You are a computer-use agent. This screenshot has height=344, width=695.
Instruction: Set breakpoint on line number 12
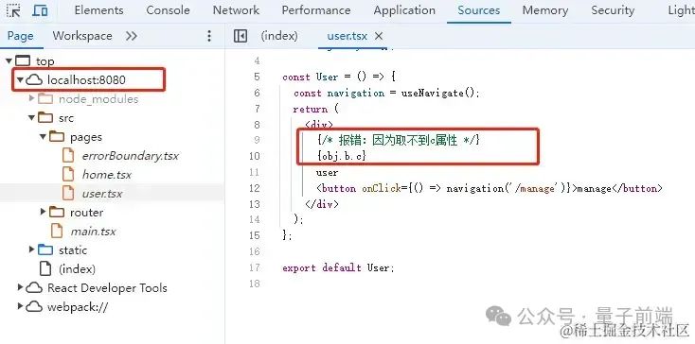click(255, 188)
